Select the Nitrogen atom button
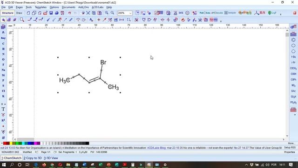The height and width of the screenshot is (168, 298). click(x=3, y=54)
